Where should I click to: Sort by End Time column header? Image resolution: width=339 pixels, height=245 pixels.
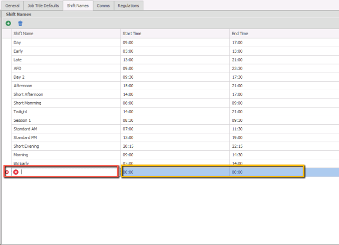tap(283, 34)
